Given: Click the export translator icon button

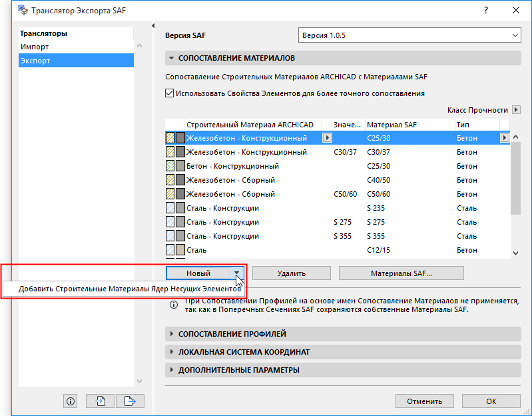Looking at the screenshot, I should click(x=130, y=401).
